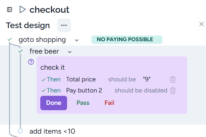Select the NO PAYING POSSIBLE tag
The height and width of the screenshot is (137, 206).
[x=126, y=40]
